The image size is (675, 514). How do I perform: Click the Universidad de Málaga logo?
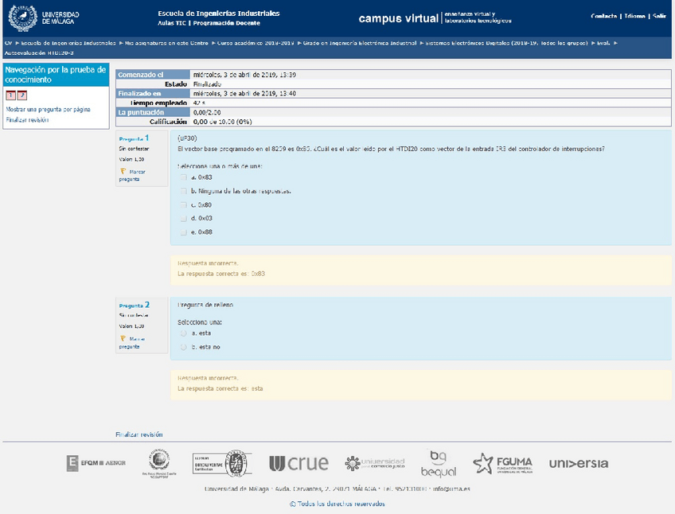click(x=44, y=18)
